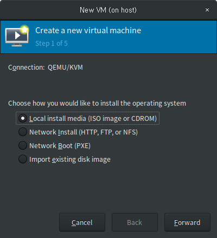Click the 'Choose how you would like to install' label
This screenshot has width=217, height=238.
[97, 103]
